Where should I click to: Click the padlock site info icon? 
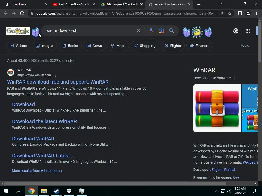click(x=32, y=13)
